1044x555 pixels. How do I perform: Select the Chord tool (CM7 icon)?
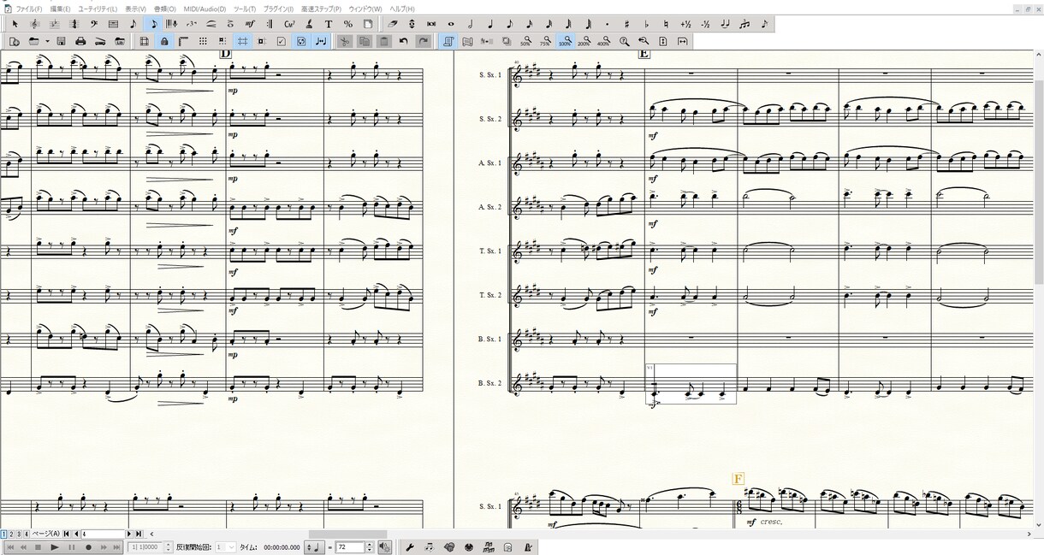(x=289, y=24)
